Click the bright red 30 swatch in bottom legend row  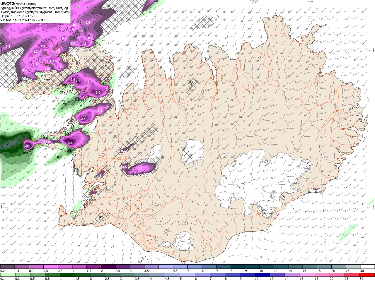(367, 275)
